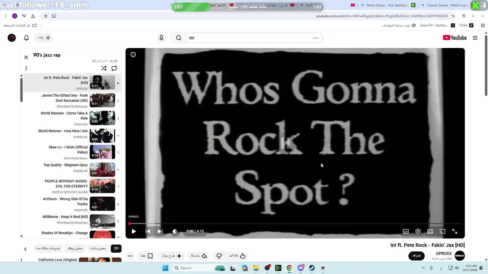Image resolution: width=488 pixels, height=274 pixels.
Task: Mute the video volume
Action: [175, 231]
